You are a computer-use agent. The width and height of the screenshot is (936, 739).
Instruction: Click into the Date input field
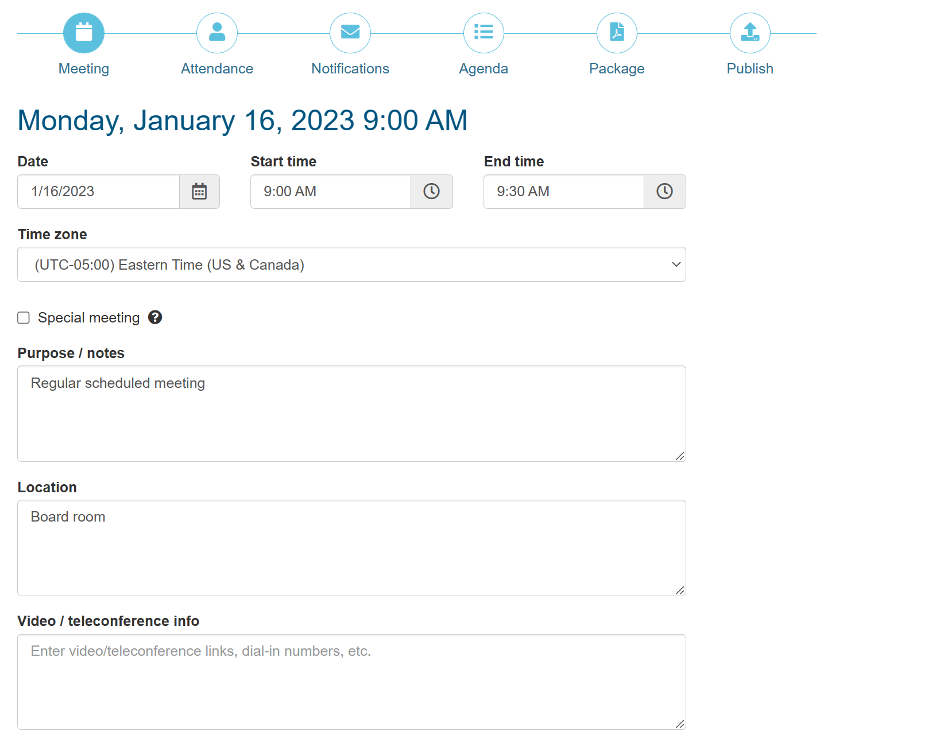point(99,192)
